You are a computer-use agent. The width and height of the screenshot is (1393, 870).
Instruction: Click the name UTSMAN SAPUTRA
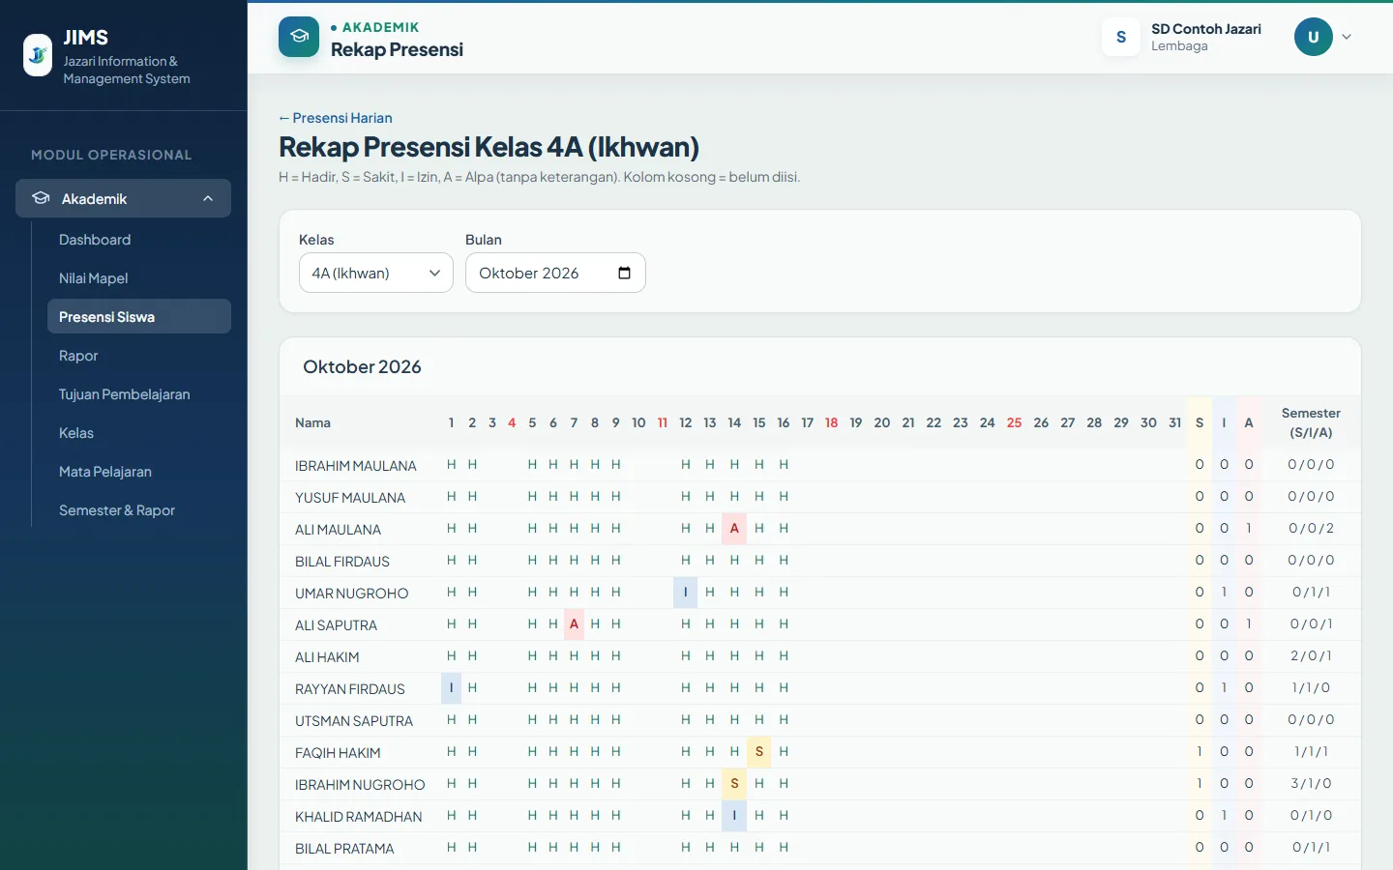click(354, 721)
